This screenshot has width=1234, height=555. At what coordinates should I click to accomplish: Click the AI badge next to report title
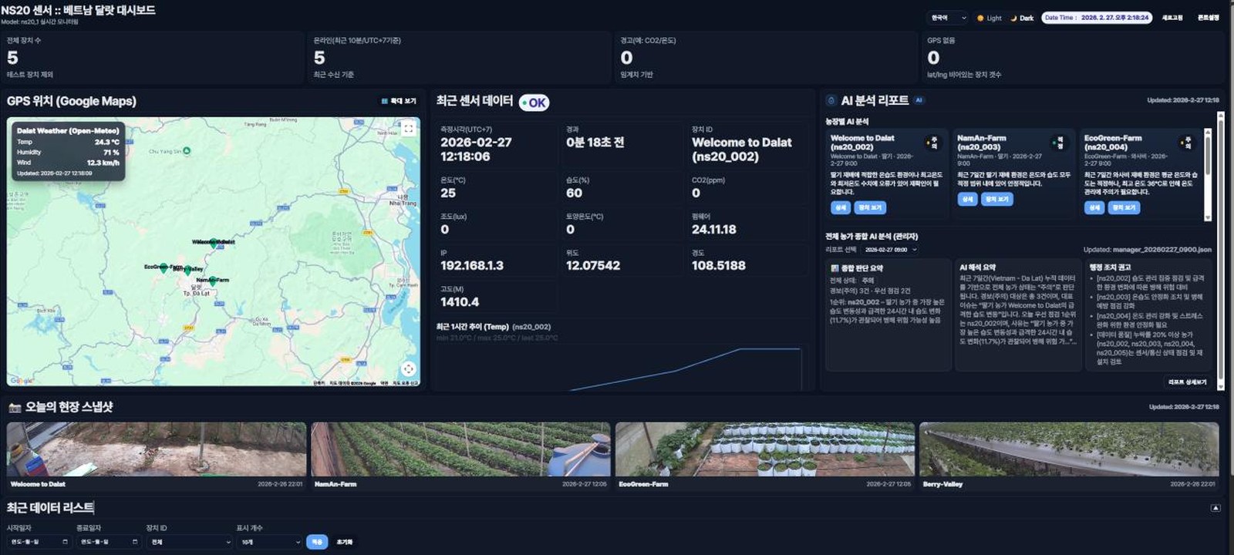click(919, 100)
